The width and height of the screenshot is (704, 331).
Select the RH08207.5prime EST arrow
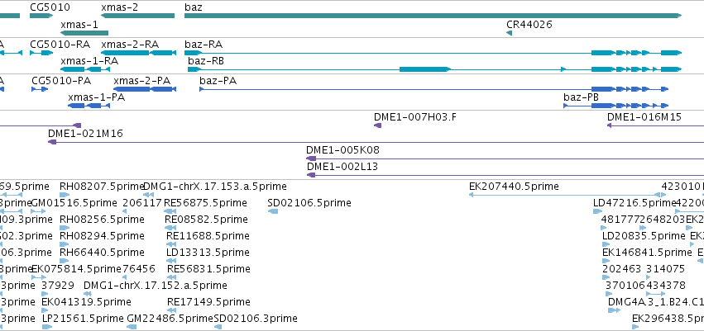coord(65,195)
